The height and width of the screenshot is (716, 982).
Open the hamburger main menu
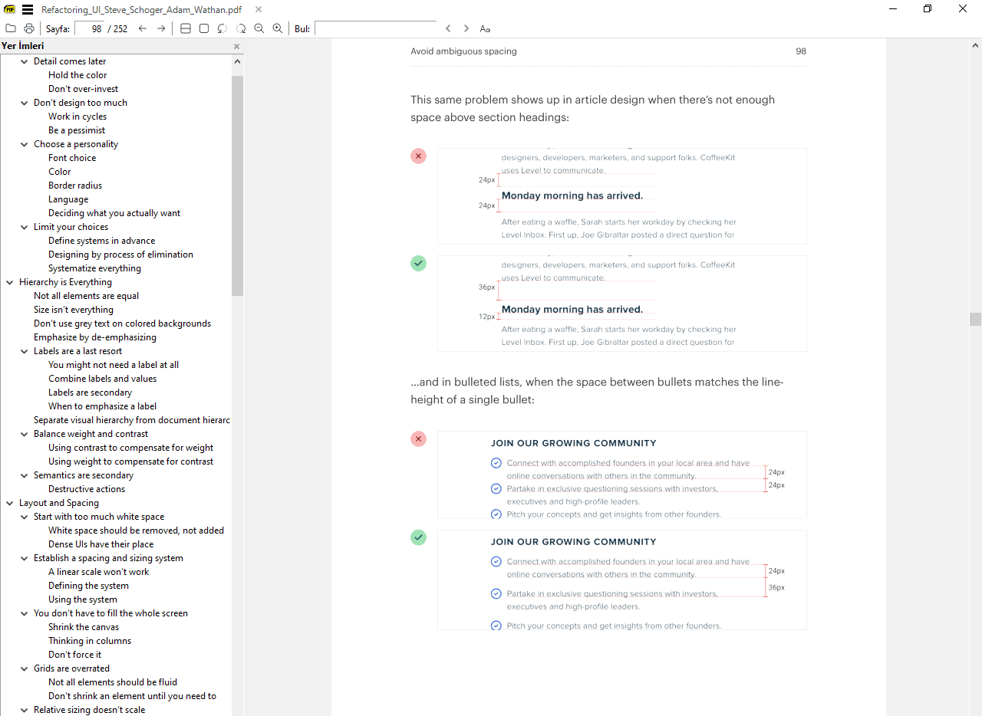(x=28, y=9)
